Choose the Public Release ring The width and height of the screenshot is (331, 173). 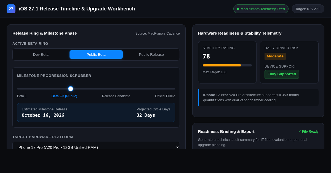point(151,54)
